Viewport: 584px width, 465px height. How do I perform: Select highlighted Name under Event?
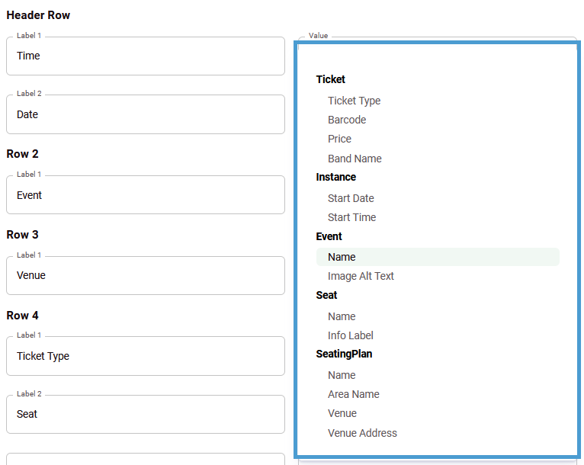438,257
